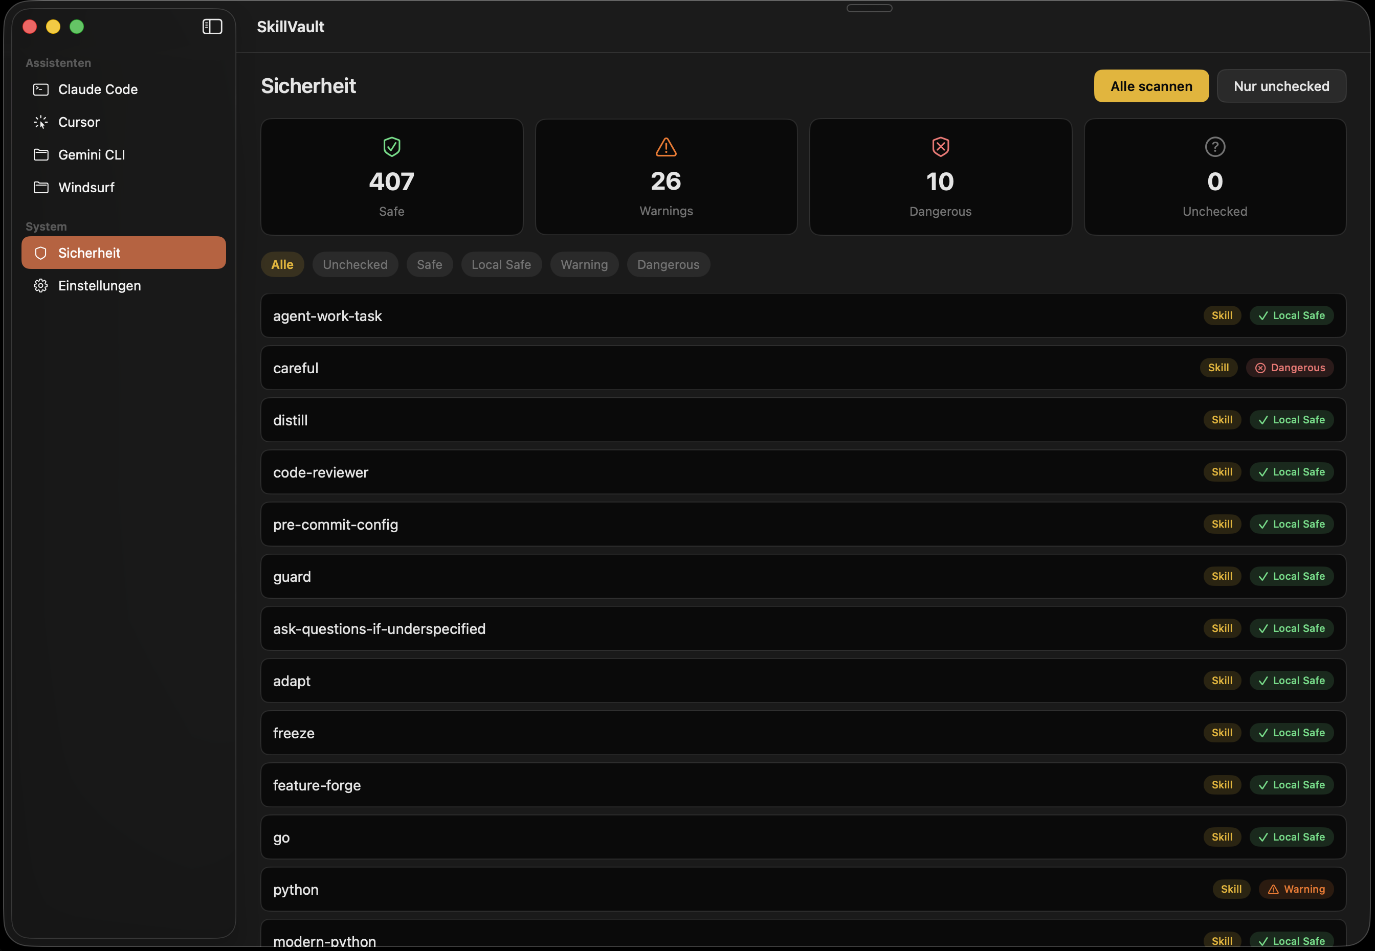
Task: Click the green Safe shield icon
Action: (x=392, y=147)
